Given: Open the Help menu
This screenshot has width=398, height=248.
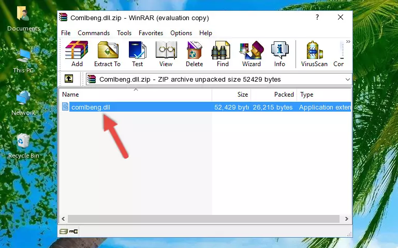Looking at the screenshot, I should pos(205,33).
